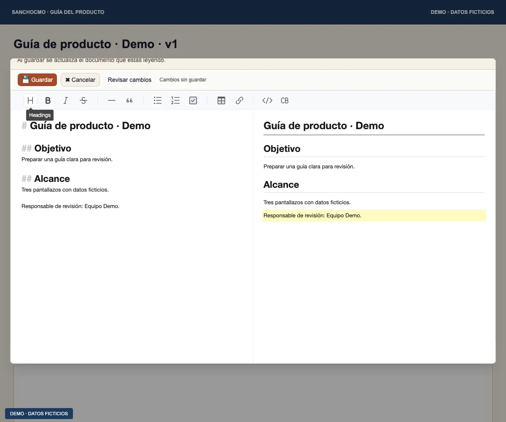Screen dimensions: 506x422
Task: Click the '## Alcance' line in the editor
Action: tap(46, 179)
